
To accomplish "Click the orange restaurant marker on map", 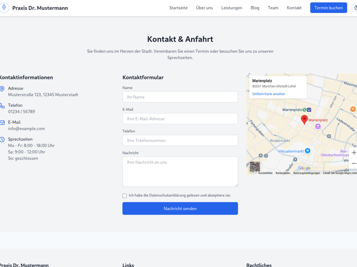I will coord(353,109).
